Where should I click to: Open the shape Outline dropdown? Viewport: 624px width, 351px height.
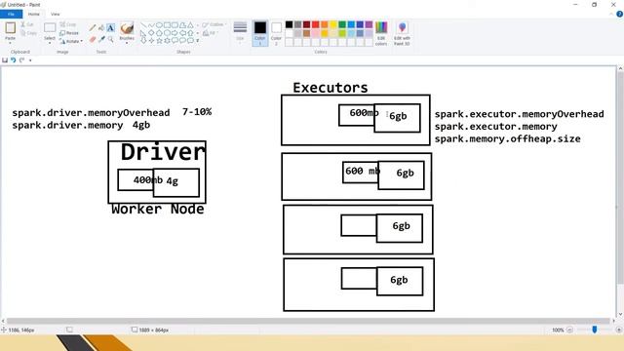214,24
